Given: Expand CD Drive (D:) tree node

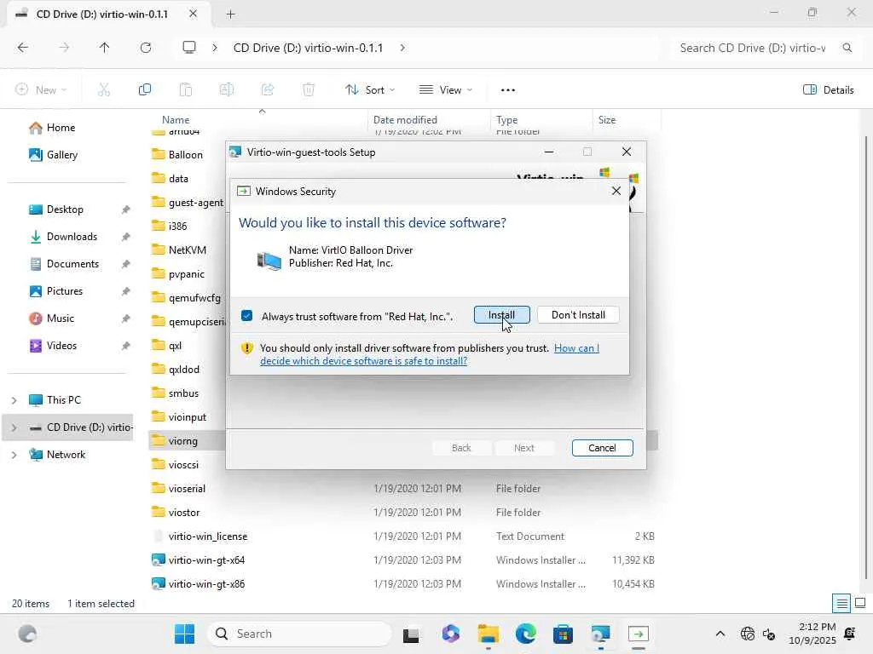Looking at the screenshot, I should [x=14, y=427].
